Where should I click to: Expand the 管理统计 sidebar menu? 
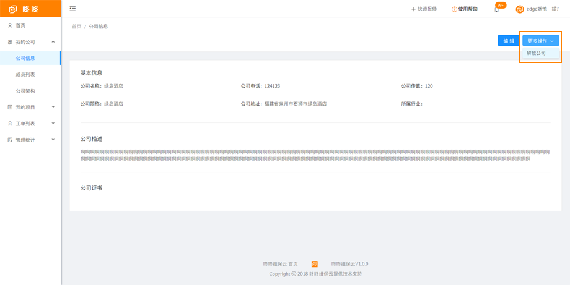tap(53, 140)
